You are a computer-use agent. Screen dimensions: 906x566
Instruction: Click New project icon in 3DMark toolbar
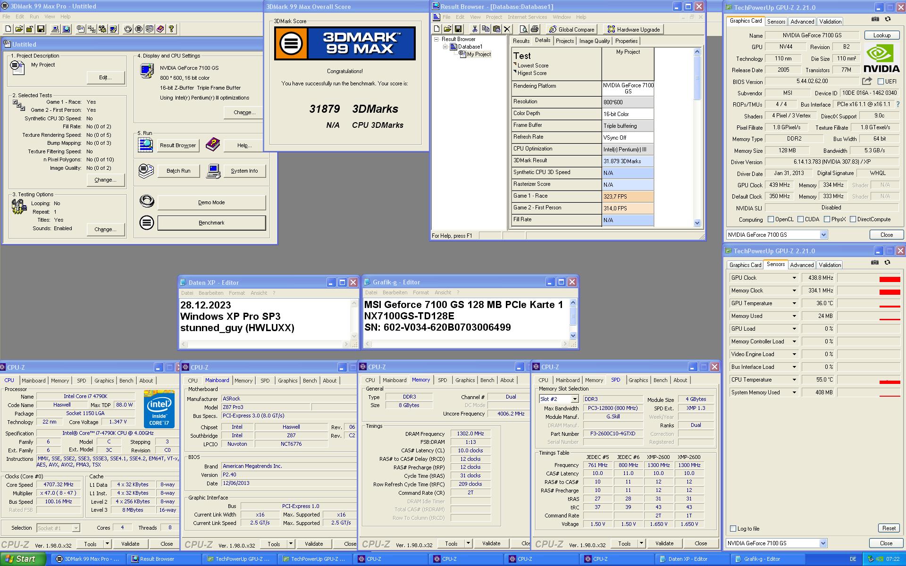click(x=8, y=29)
